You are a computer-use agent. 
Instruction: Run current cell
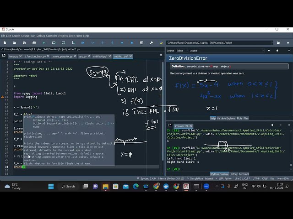point(54,43)
